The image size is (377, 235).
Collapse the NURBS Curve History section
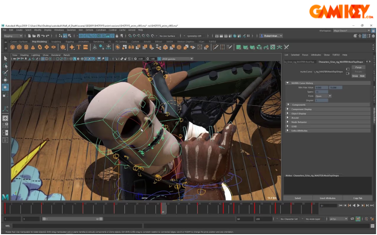[x=328, y=83]
